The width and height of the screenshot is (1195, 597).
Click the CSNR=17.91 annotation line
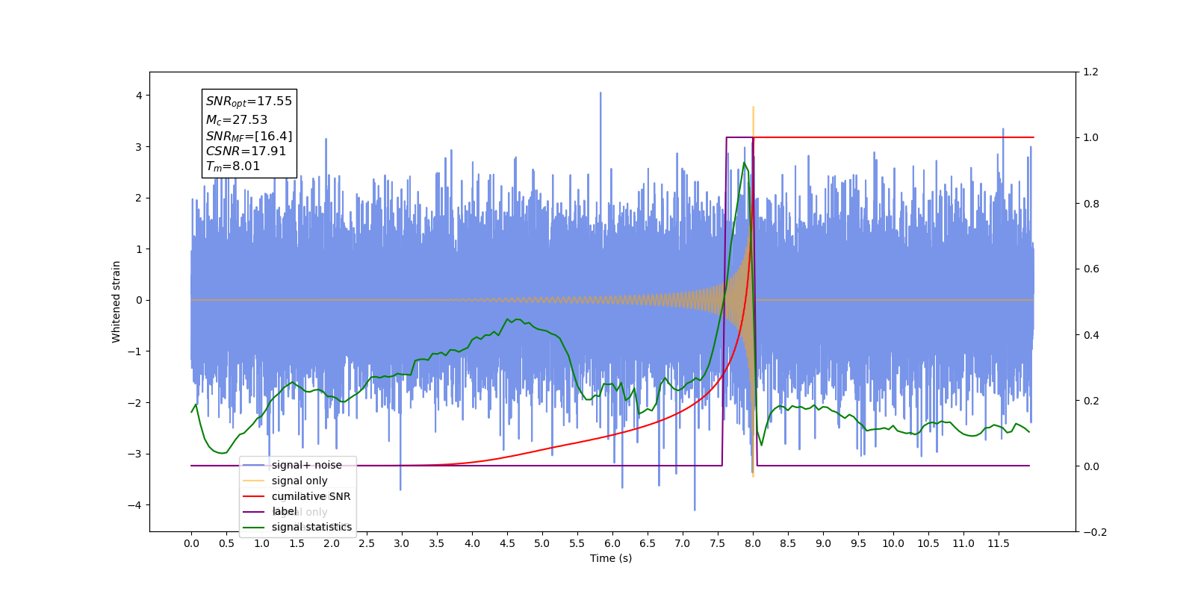[x=246, y=151]
